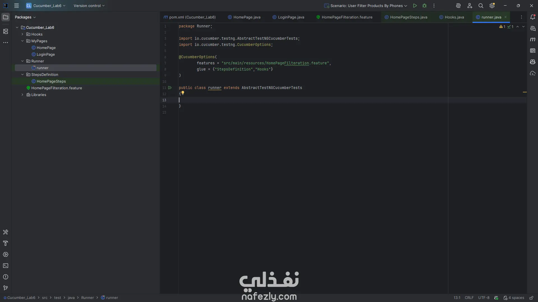Image resolution: width=538 pixels, height=302 pixels.
Task: Open the Run/Services tool window icon
Action: (6, 254)
